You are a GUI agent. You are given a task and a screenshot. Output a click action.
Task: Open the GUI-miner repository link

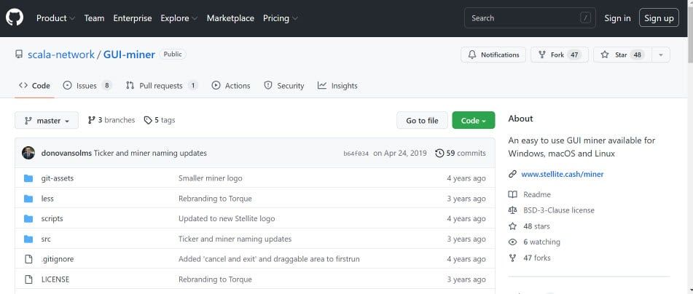point(129,55)
